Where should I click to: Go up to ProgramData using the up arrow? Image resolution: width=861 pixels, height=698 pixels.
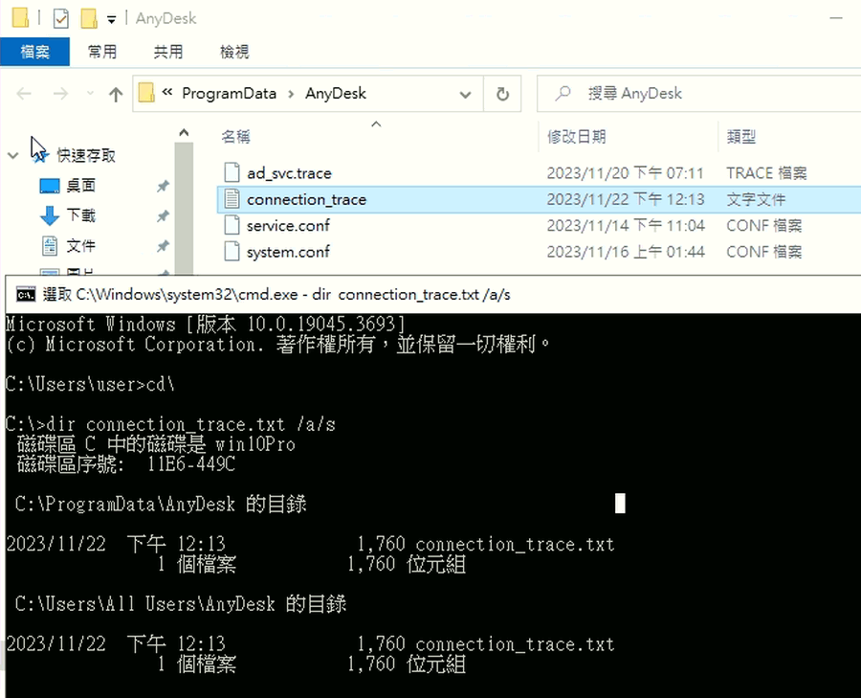point(115,93)
